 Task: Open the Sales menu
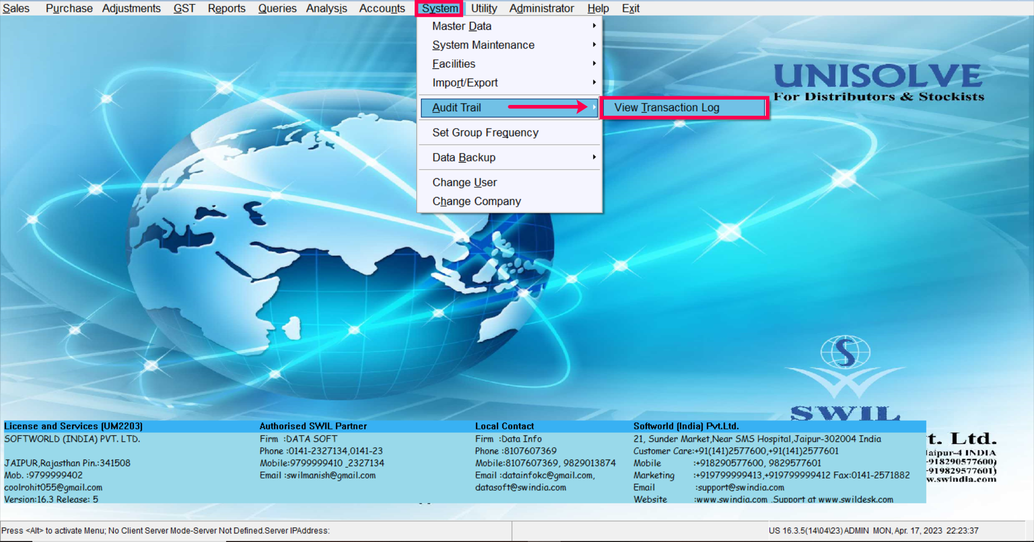click(x=16, y=8)
